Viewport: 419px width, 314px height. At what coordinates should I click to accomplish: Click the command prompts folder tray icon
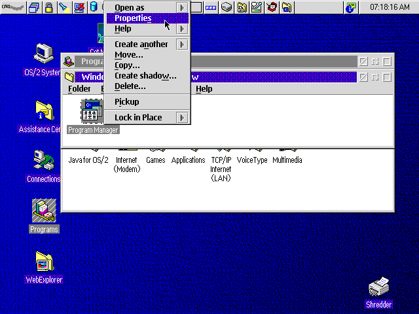[x=287, y=7]
